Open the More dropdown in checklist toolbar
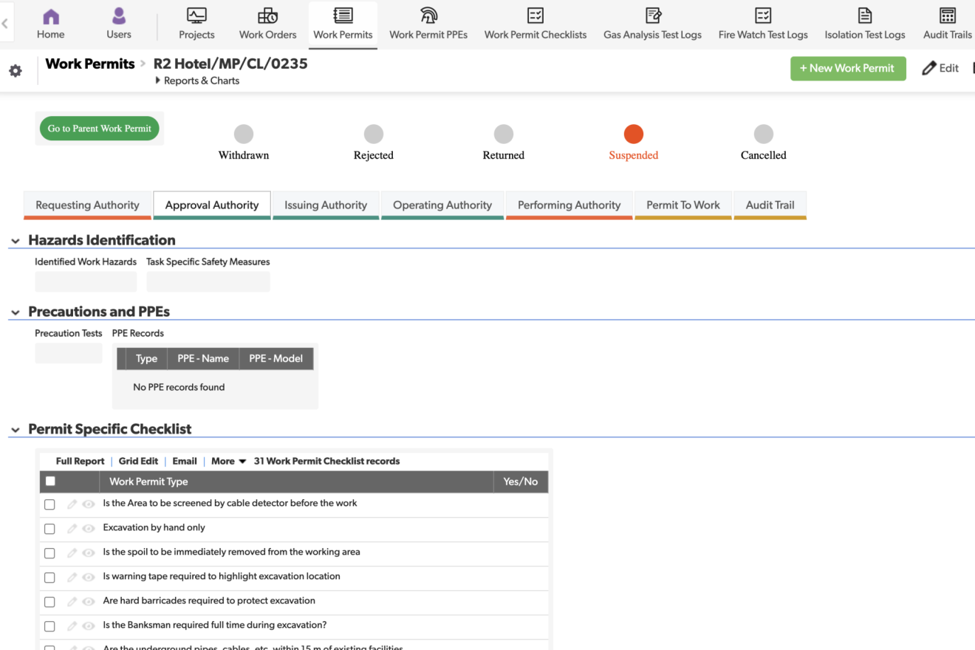The image size is (975, 650). tap(228, 461)
